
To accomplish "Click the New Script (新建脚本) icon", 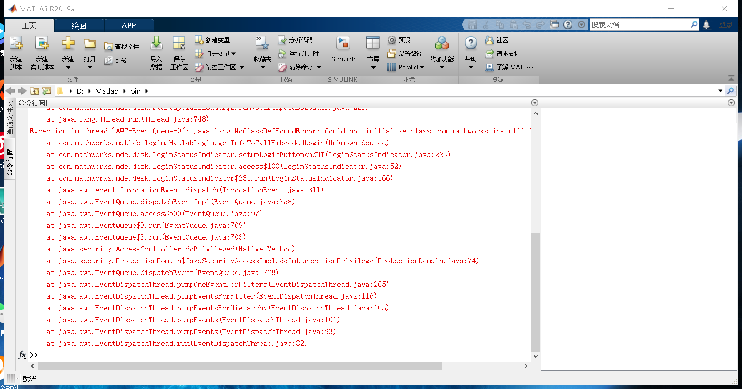I will (16, 44).
